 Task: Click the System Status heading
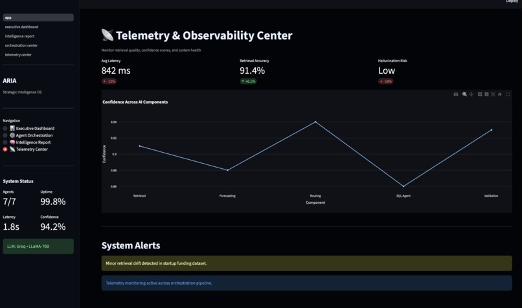[x=18, y=181]
